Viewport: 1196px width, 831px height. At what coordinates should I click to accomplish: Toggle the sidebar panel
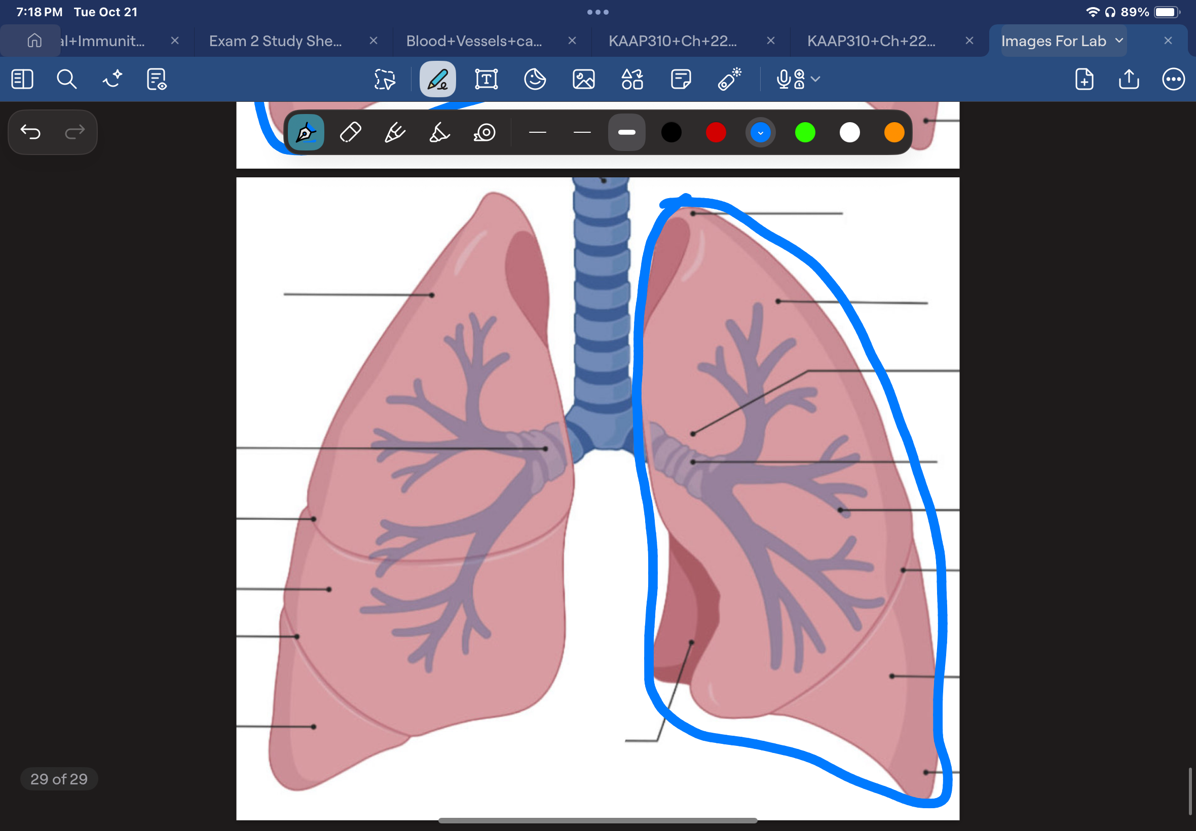coord(22,79)
